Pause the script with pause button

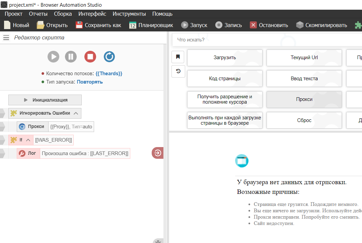(x=71, y=56)
